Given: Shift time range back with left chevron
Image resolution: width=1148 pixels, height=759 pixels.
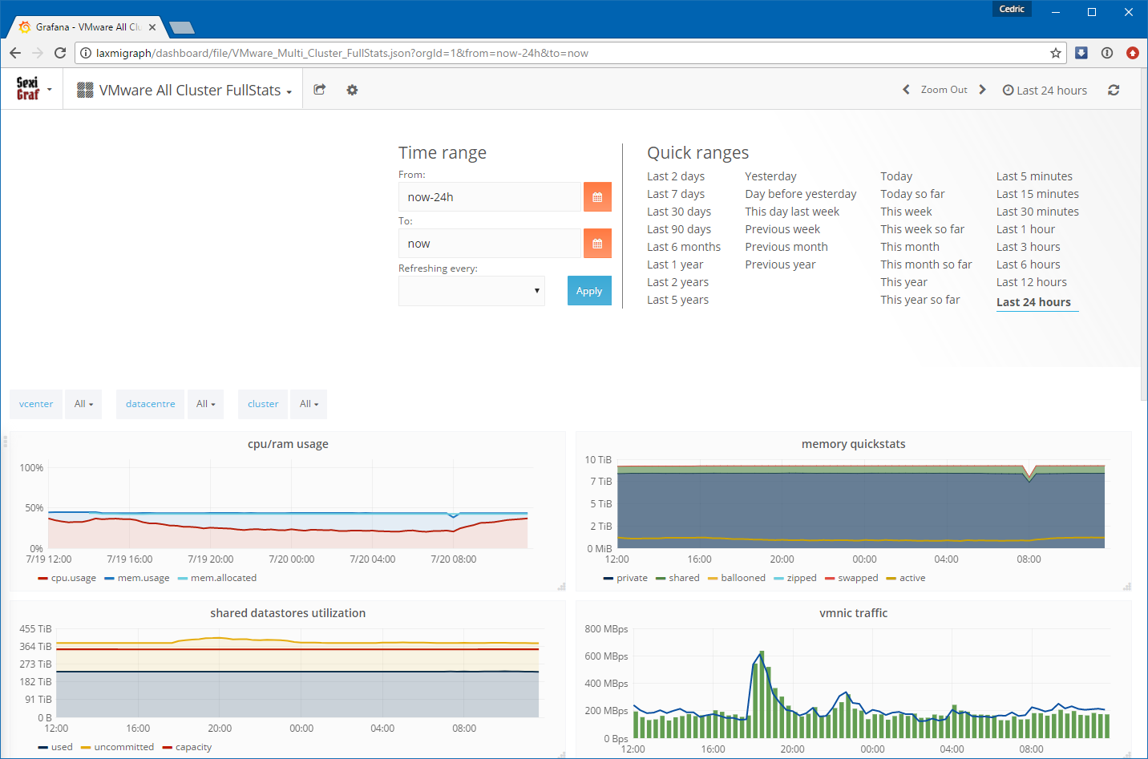Looking at the screenshot, I should click(x=906, y=90).
